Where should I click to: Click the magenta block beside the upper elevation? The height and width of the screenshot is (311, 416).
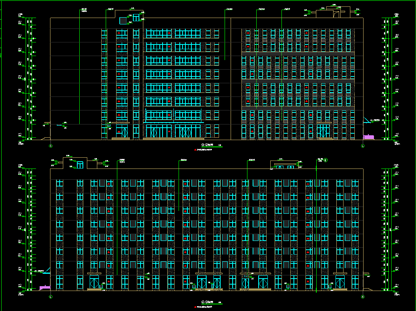[368, 137]
